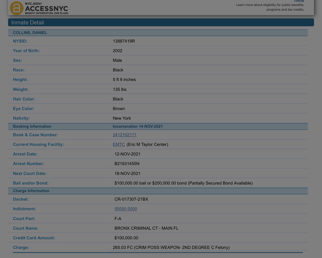The image size is (322, 258).
Task: Select Race value Black
Action: click(118, 70)
